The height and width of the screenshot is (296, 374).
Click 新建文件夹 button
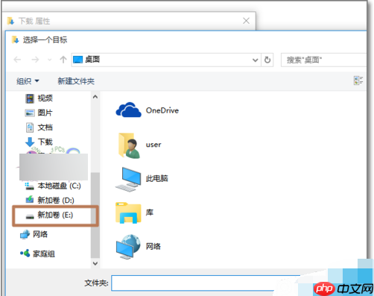[76, 81]
